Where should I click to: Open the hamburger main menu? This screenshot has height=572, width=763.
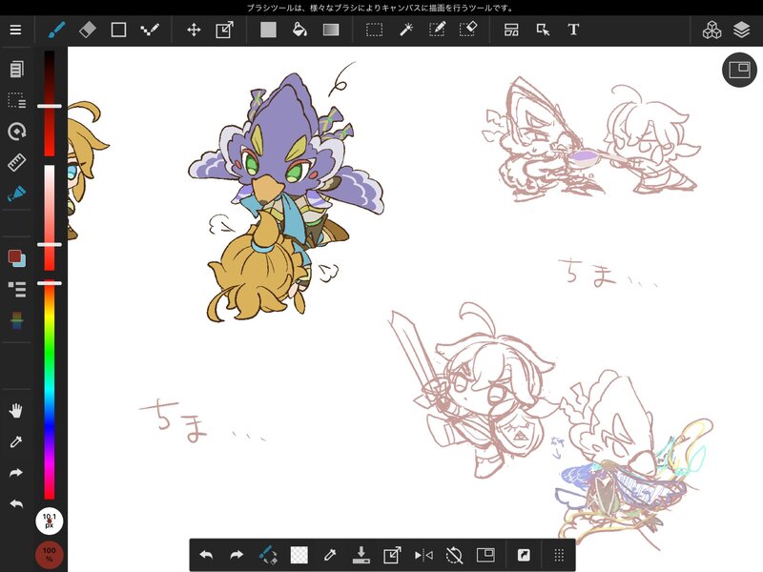tap(15, 30)
